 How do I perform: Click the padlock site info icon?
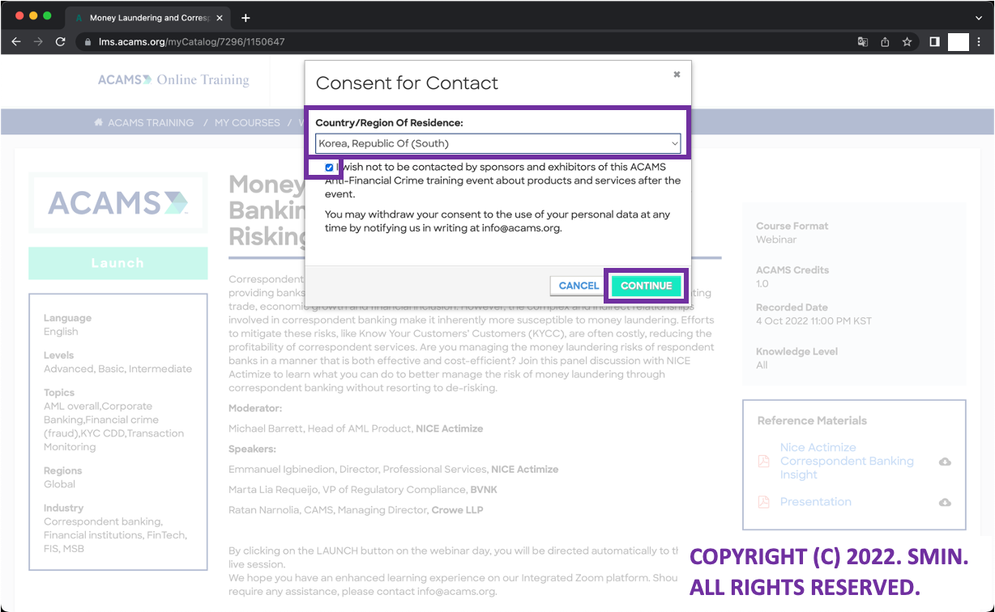(x=88, y=41)
